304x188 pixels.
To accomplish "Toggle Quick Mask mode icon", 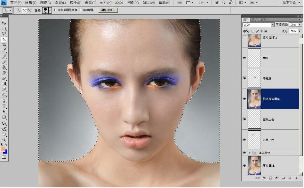I will pyautogui.click(x=4, y=157).
